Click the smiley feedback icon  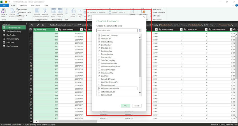tap(6, 2)
